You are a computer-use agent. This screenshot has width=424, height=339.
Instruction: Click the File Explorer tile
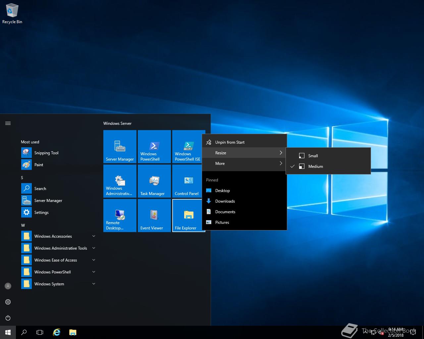pos(187,216)
